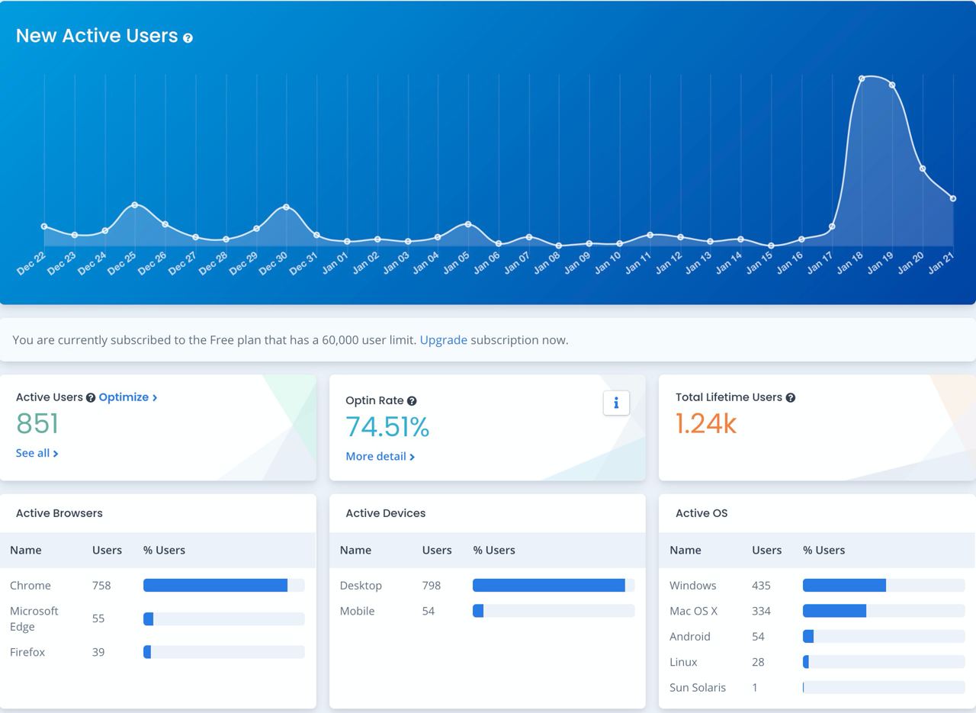Click the help icon beside New Active Users
This screenshot has height=713, width=976.
pos(188,38)
